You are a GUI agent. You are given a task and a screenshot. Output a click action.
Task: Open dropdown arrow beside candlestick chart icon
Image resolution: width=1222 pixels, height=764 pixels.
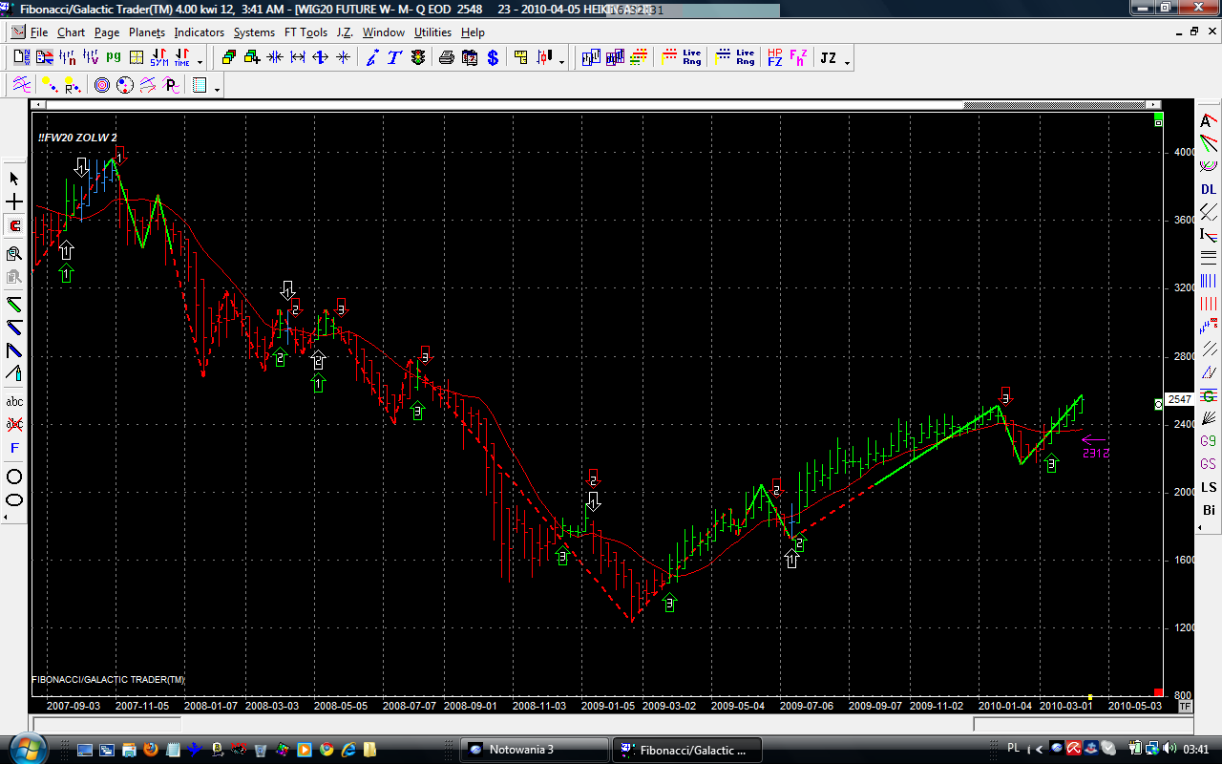pyautogui.click(x=561, y=63)
